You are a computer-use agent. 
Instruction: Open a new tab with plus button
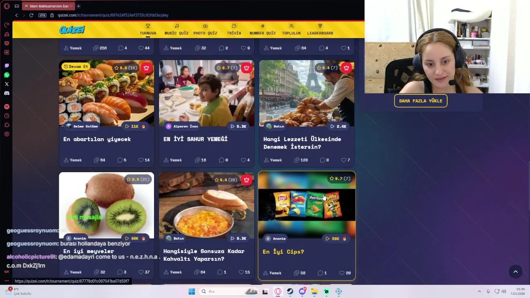pyautogui.click(x=78, y=6)
